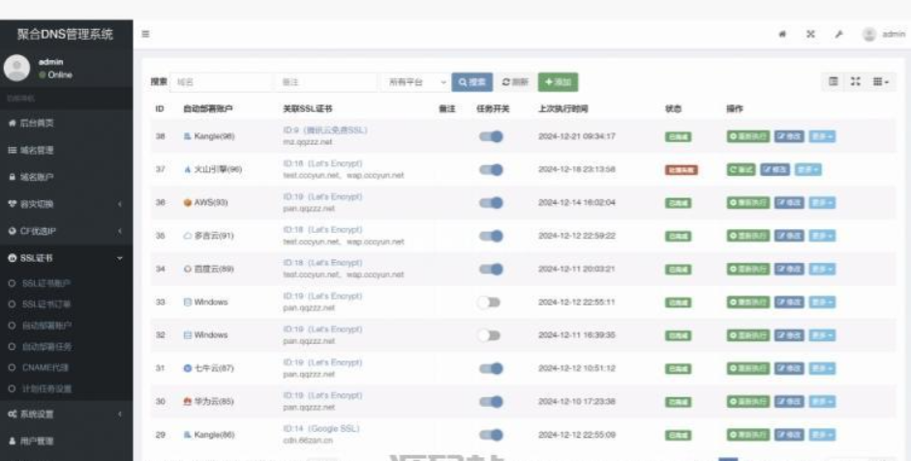Collapse the SSL证书 sidebar menu
The width and height of the screenshot is (911, 461).
pyautogui.click(x=66, y=258)
